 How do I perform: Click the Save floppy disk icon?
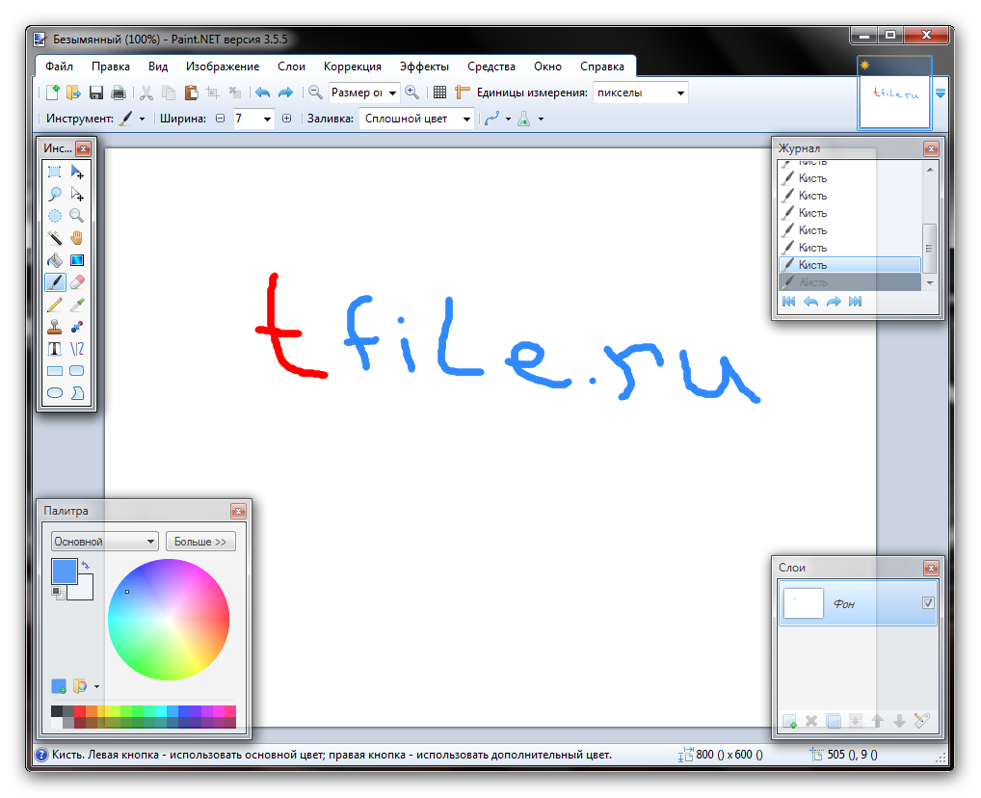pos(96,93)
